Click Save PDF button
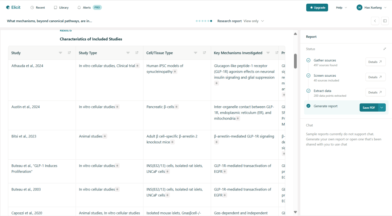This screenshot has height=216, width=392. [x=368, y=108]
